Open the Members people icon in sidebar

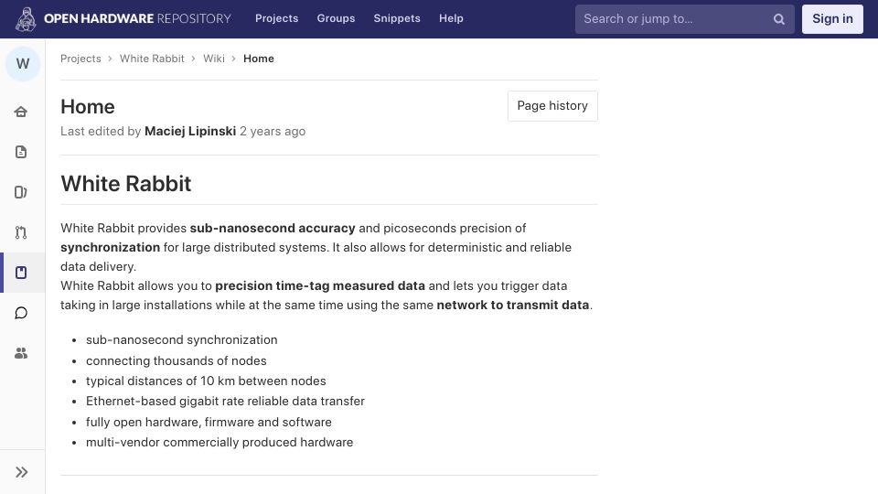click(21, 353)
